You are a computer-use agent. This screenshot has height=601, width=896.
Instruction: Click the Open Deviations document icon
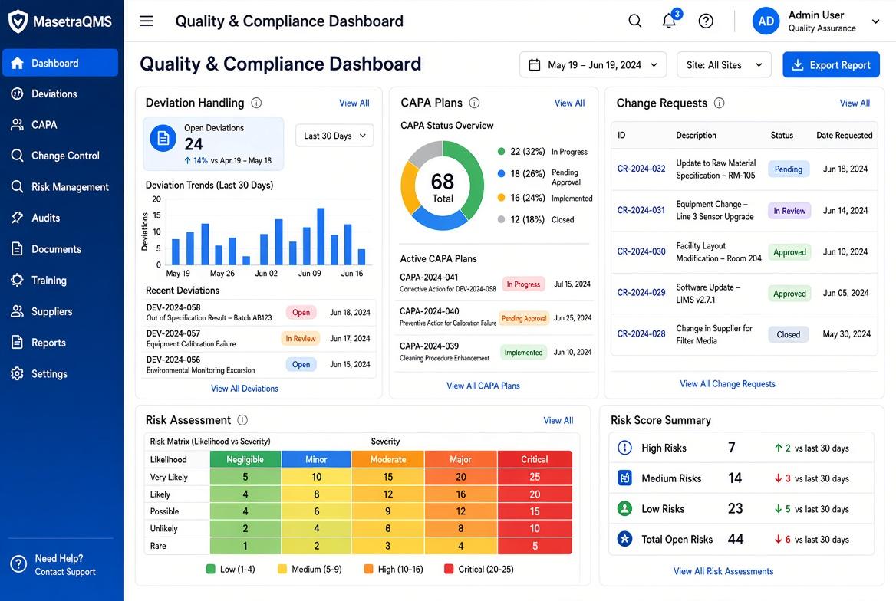pyautogui.click(x=163, y=138)
